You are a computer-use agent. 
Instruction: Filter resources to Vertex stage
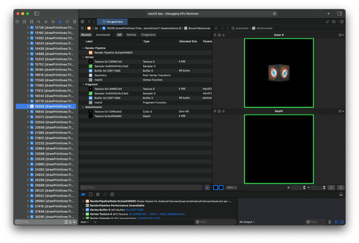tap(131, 35)
